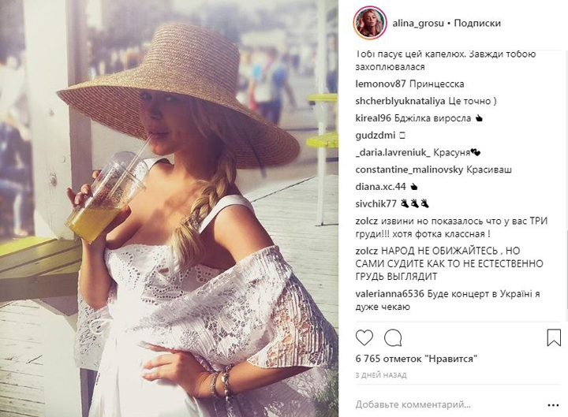Open sivchik77 commenter profile
Viewport: 568px width, 417px height.
[376, 204]
